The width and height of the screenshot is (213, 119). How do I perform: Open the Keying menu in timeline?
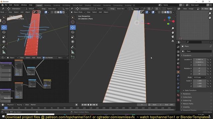(x=20, y=105)
